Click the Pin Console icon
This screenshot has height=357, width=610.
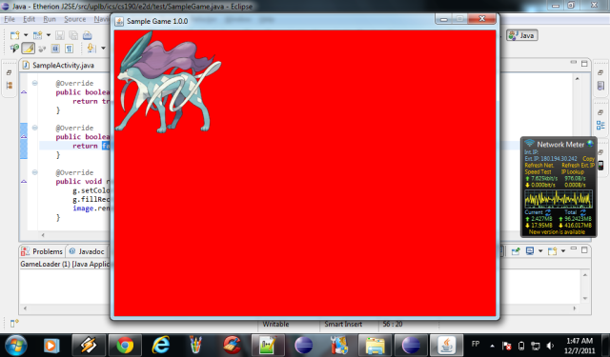click(x=516, y=251)
